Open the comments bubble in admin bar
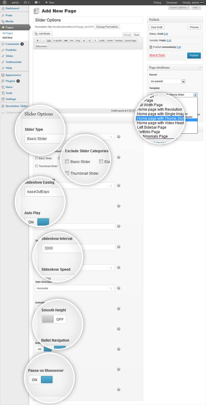This screenshot has height=405, width=206. click(37, 2)
